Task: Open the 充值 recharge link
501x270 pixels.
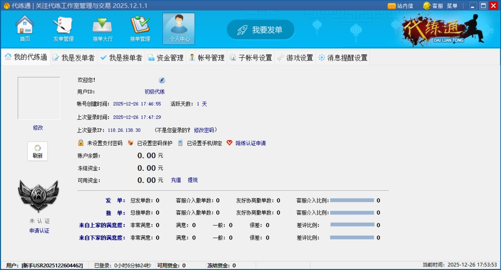Action: click(175, 180)
